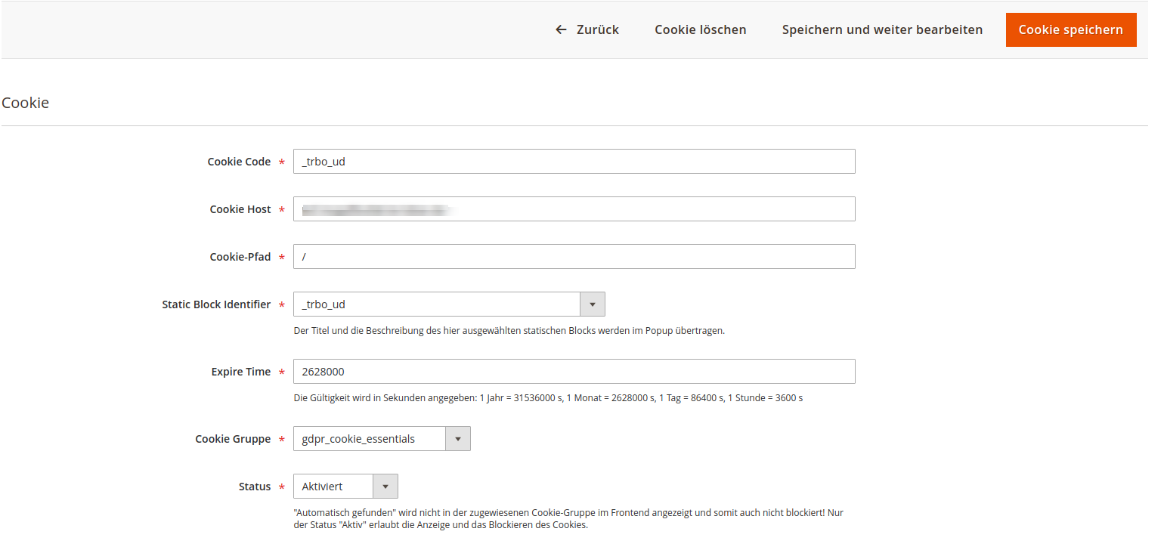Click the Status label
The image size is (1164, 550).
coord(255,487)
